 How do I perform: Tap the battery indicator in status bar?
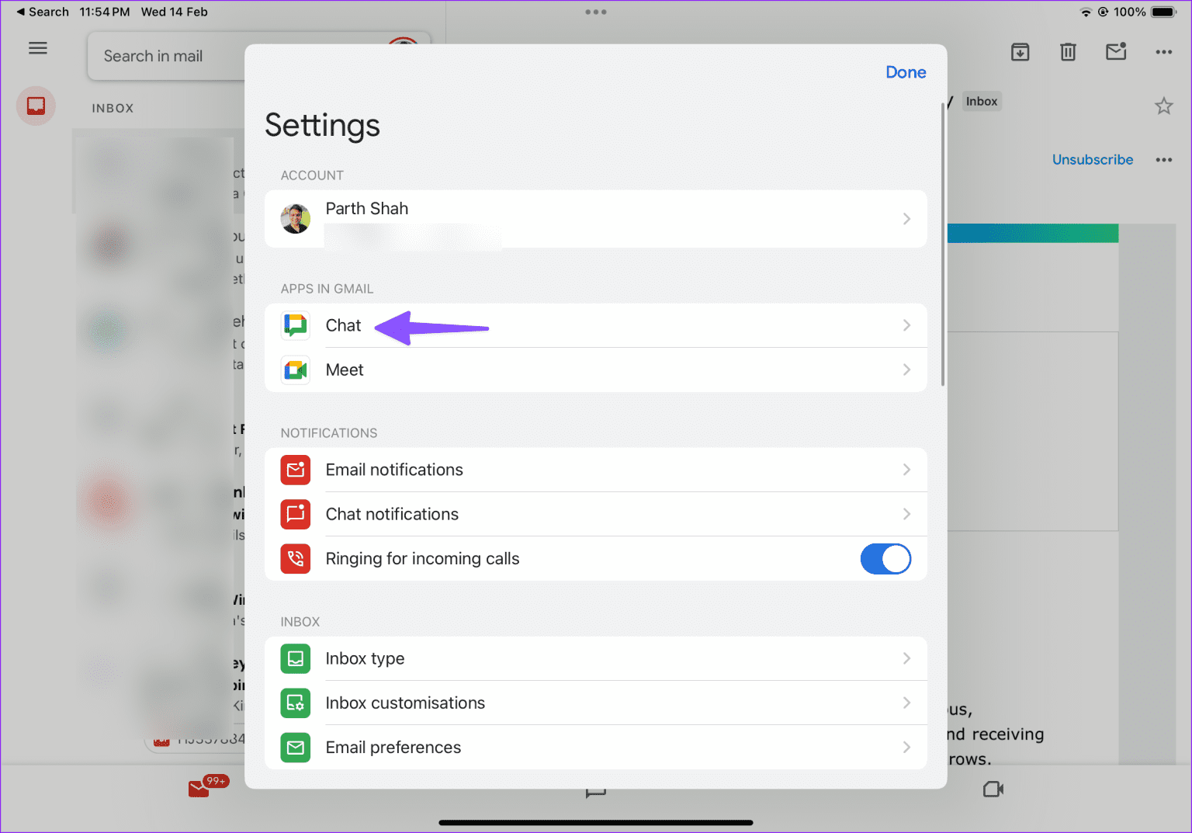[x=1163, y=12]
